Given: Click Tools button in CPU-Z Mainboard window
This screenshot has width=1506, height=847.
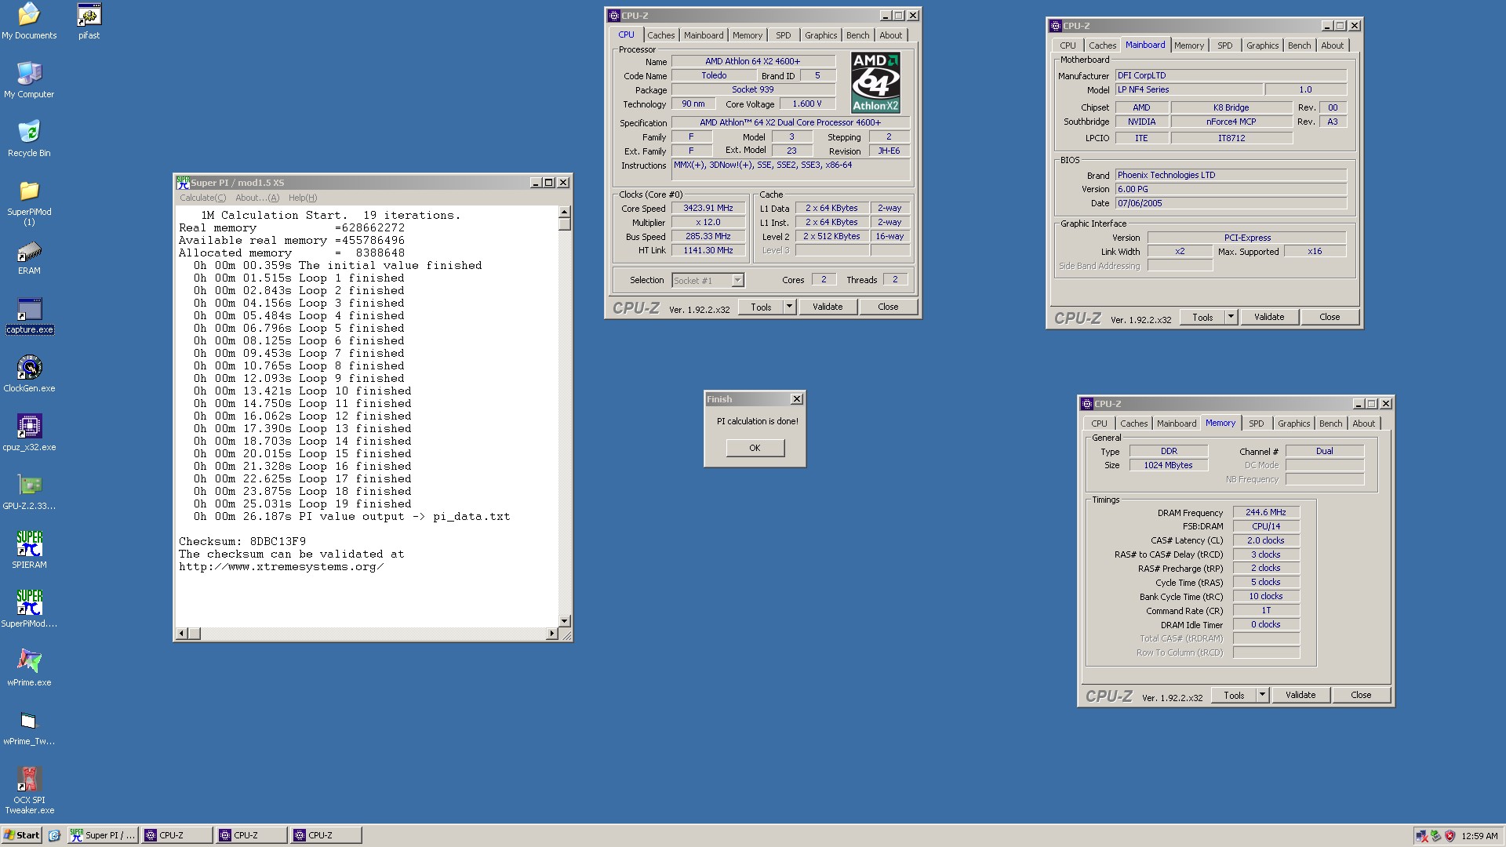Looking at the screenshot, I should (1202, 317).
